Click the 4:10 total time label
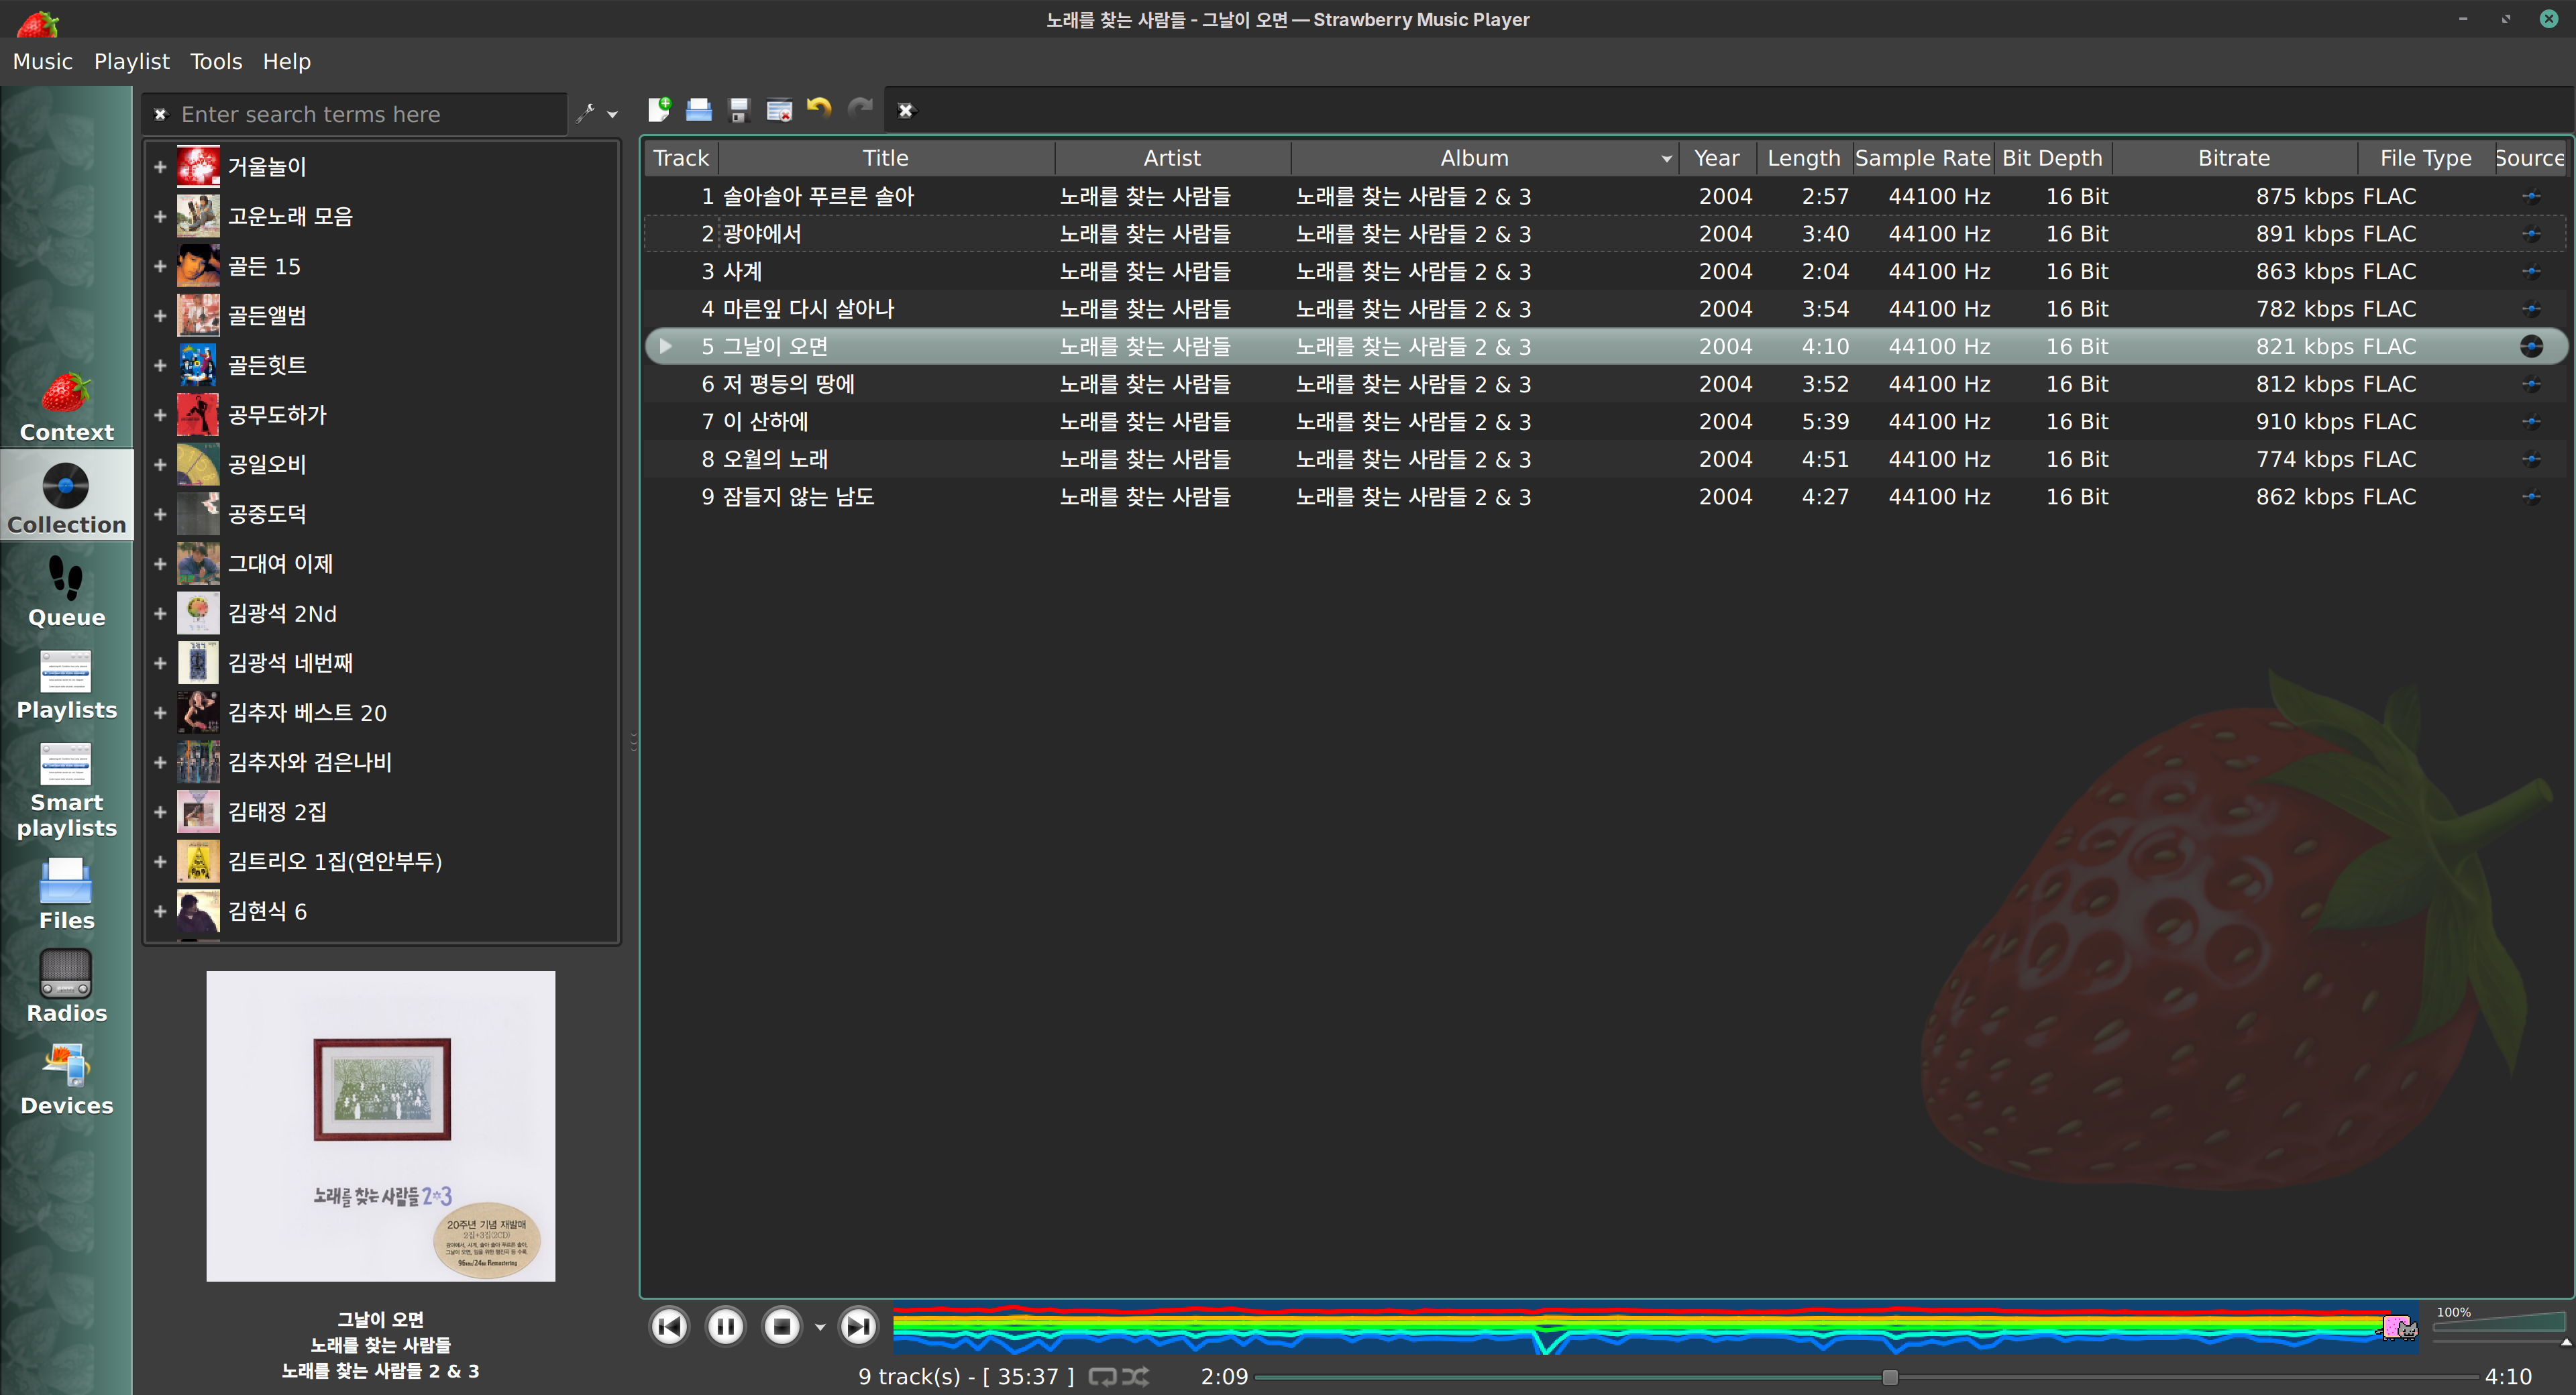Viewport: 2576px width, 1395px height. (x=2508, y=1377)
